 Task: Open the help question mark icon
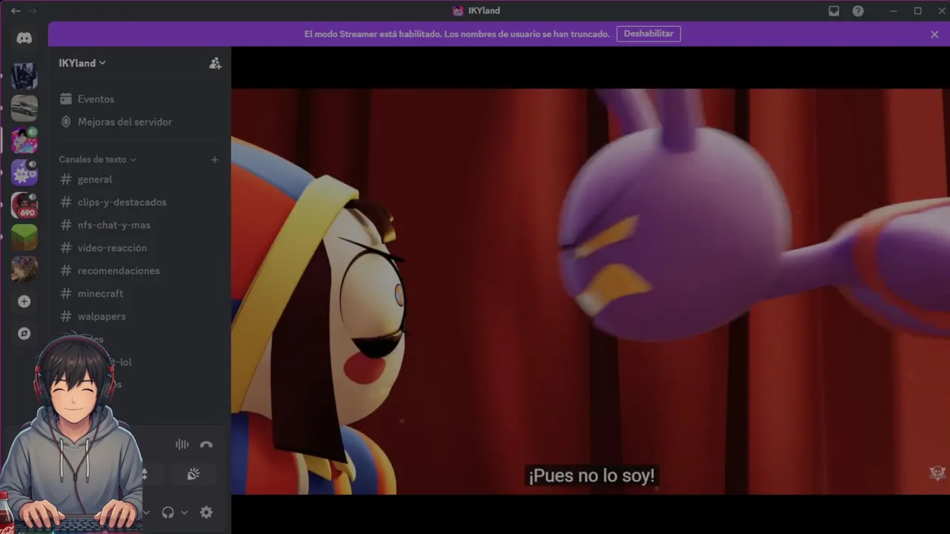click(858, 11)
